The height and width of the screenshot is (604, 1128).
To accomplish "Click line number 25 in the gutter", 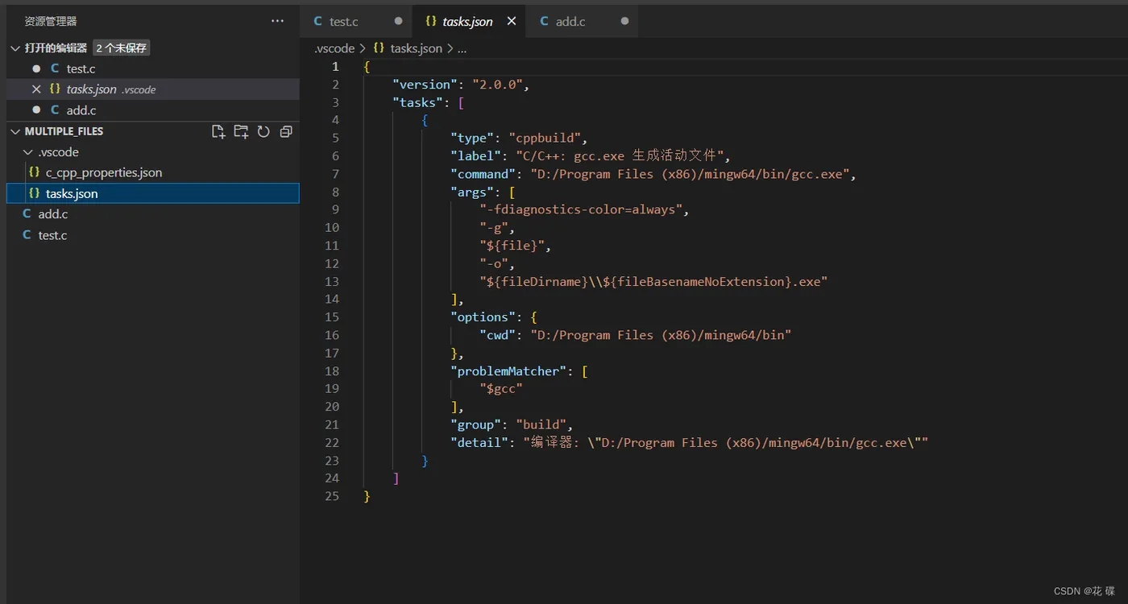I will pyautogui.click(x=332, y=496).
